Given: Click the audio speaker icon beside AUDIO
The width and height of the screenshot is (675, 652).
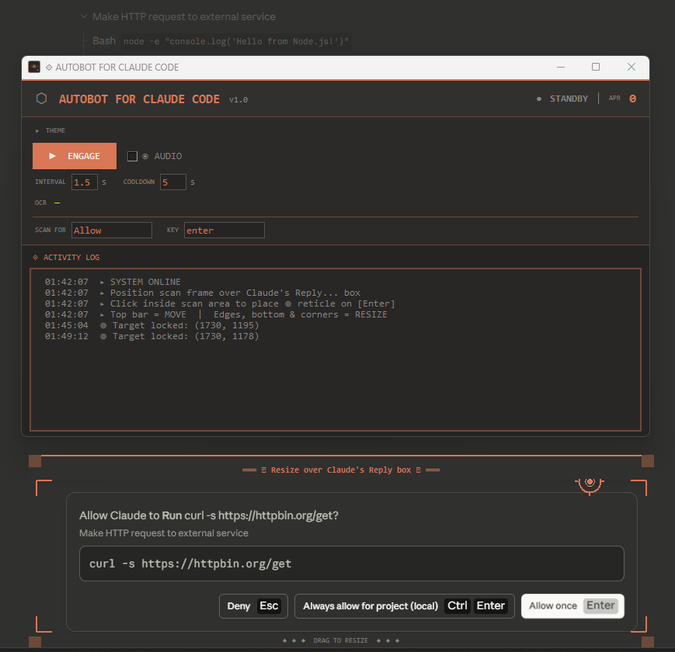Looking at the screenshot, I should (x=145, y=156).
